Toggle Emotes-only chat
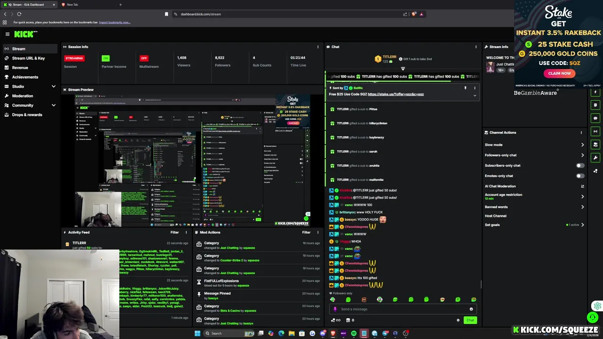The height and width of the screenshot is (339, 603). coord(580,176)
